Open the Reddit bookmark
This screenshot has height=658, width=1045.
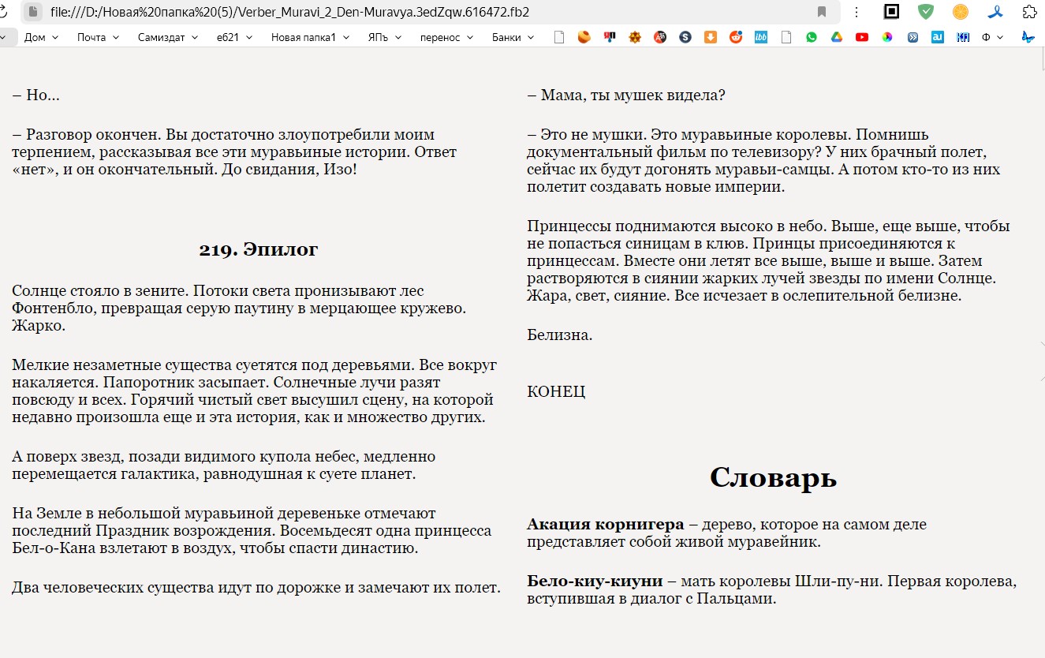(x=736, y=37)
